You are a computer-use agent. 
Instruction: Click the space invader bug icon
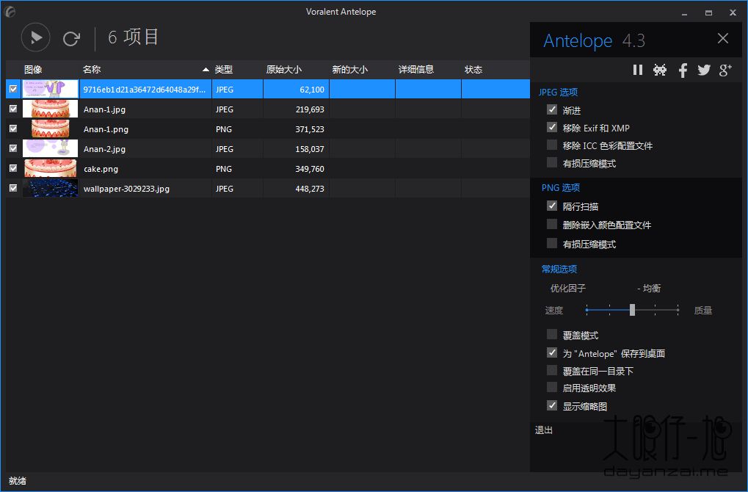[x=660, y=70]
